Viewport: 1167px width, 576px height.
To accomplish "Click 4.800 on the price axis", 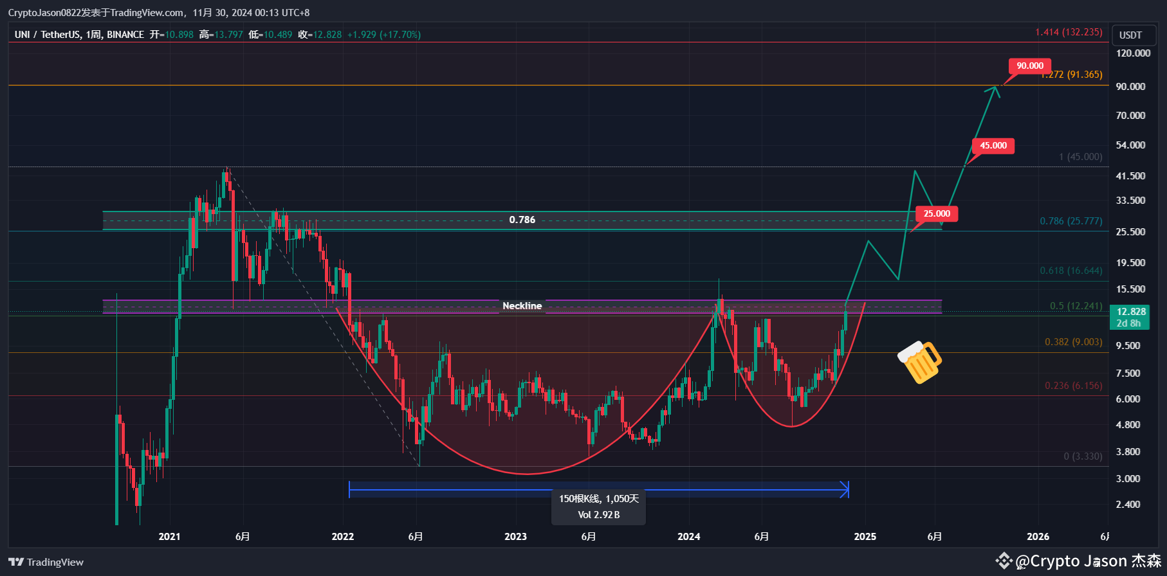I will (1128, 425).
